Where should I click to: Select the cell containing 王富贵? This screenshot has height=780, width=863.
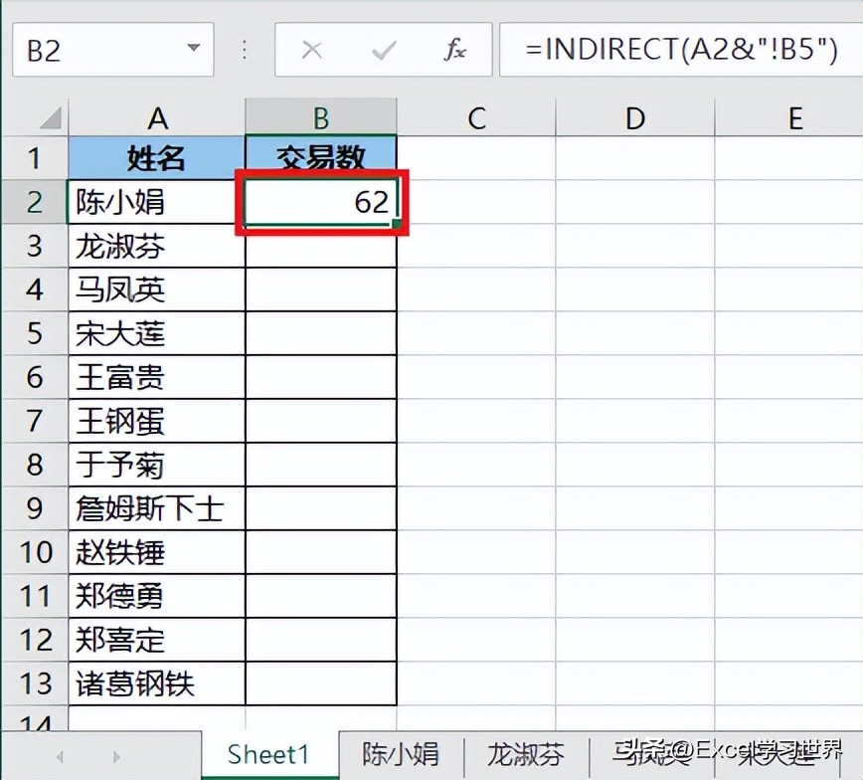coord(157,377)
